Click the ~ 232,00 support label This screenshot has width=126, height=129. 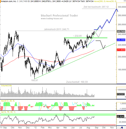click(77, 36)
